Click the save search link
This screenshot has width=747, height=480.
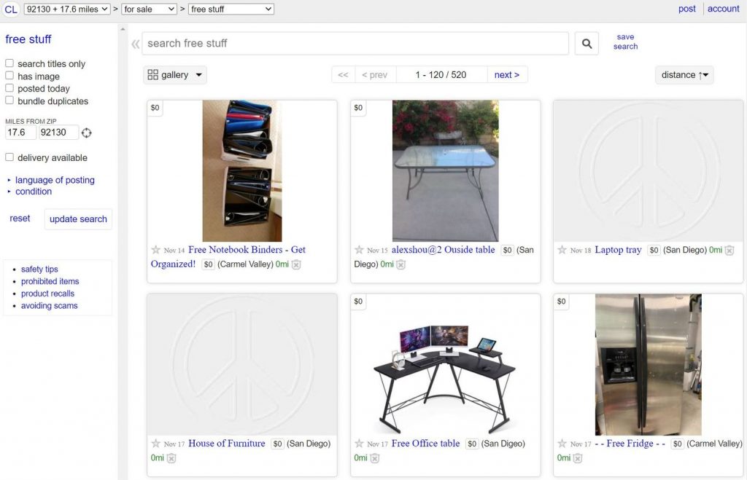pos(625,42)
